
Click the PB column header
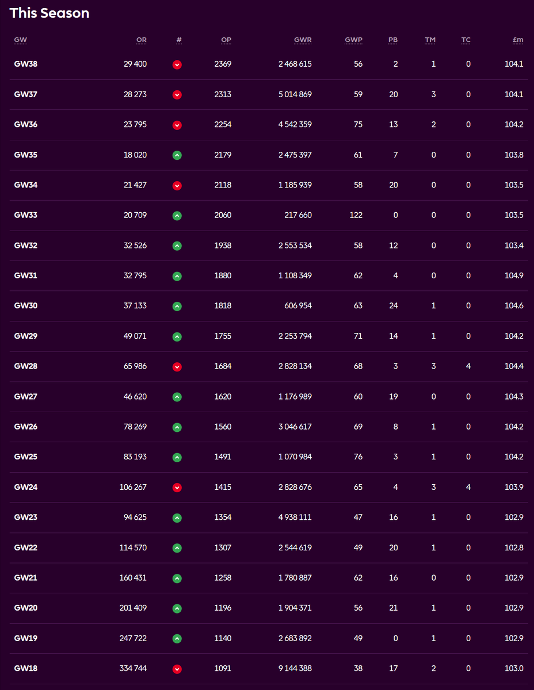[x=393, y=40]
